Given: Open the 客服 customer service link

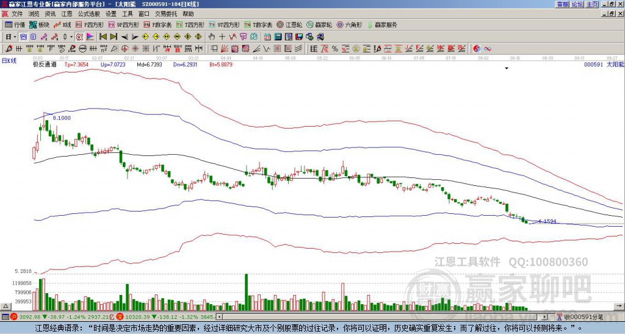Looking at the screenshot, I should tap(562, 4).
